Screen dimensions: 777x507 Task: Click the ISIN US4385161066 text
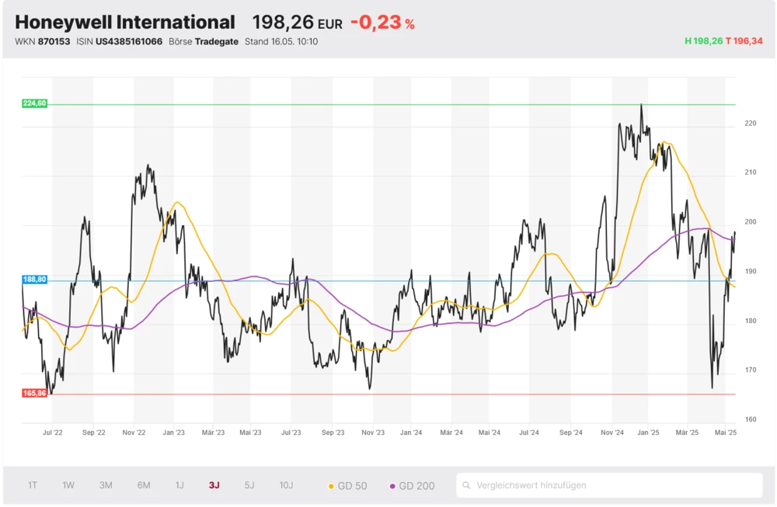point(120,42)
